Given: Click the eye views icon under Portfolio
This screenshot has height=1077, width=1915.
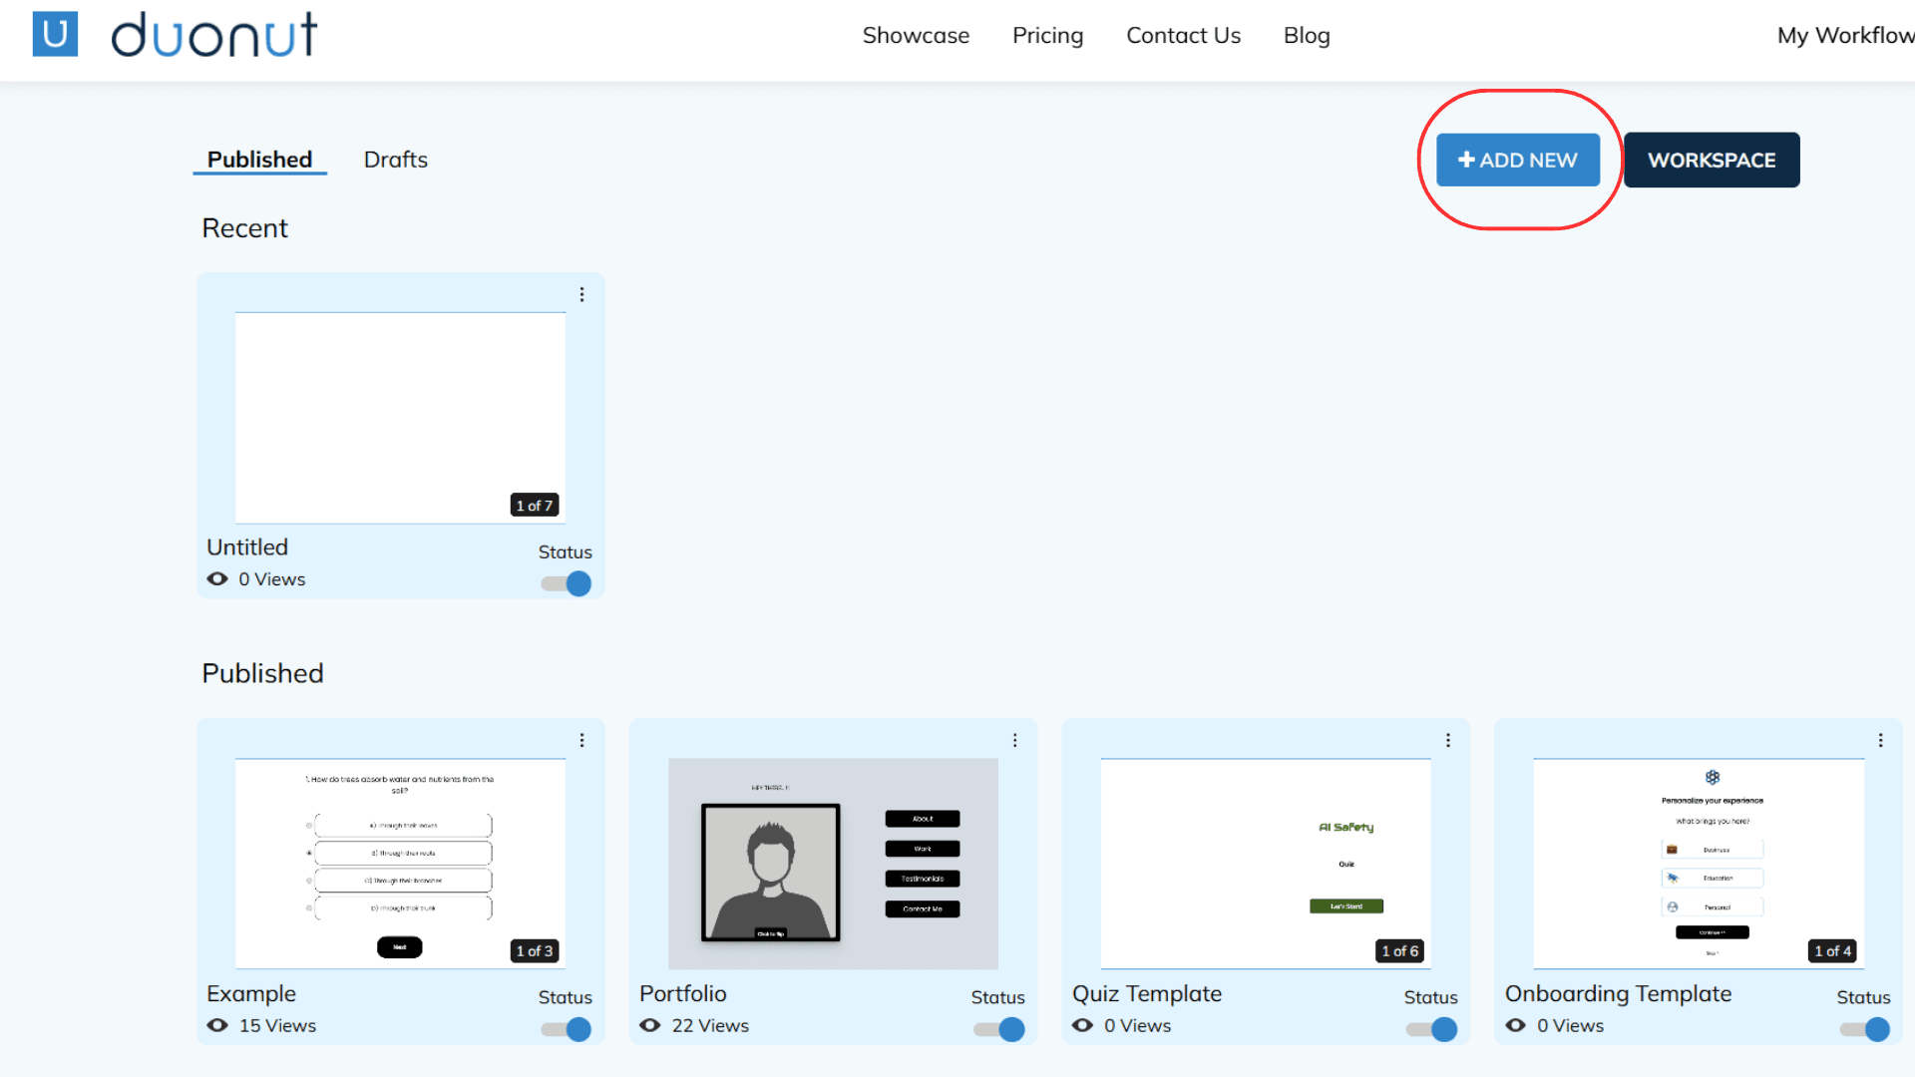Looking at the screenshot, I should click(650, 1025).
